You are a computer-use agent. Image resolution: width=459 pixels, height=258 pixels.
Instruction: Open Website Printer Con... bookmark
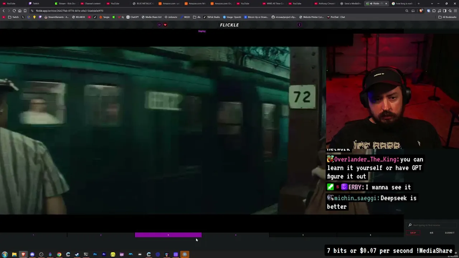(311, 17)
